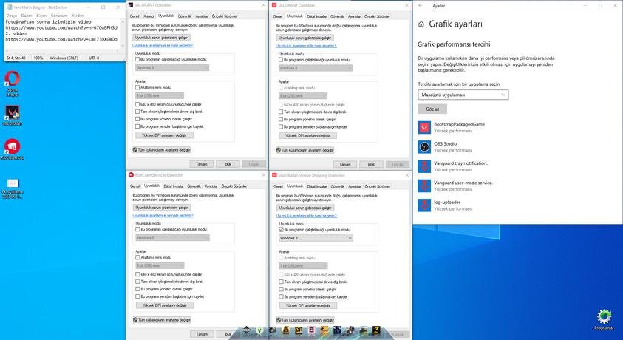
Task: Open Önceki Sürümler tab in RiotClientServices Özellikleri
Action: pyautogui.click(x=234, y=186)
